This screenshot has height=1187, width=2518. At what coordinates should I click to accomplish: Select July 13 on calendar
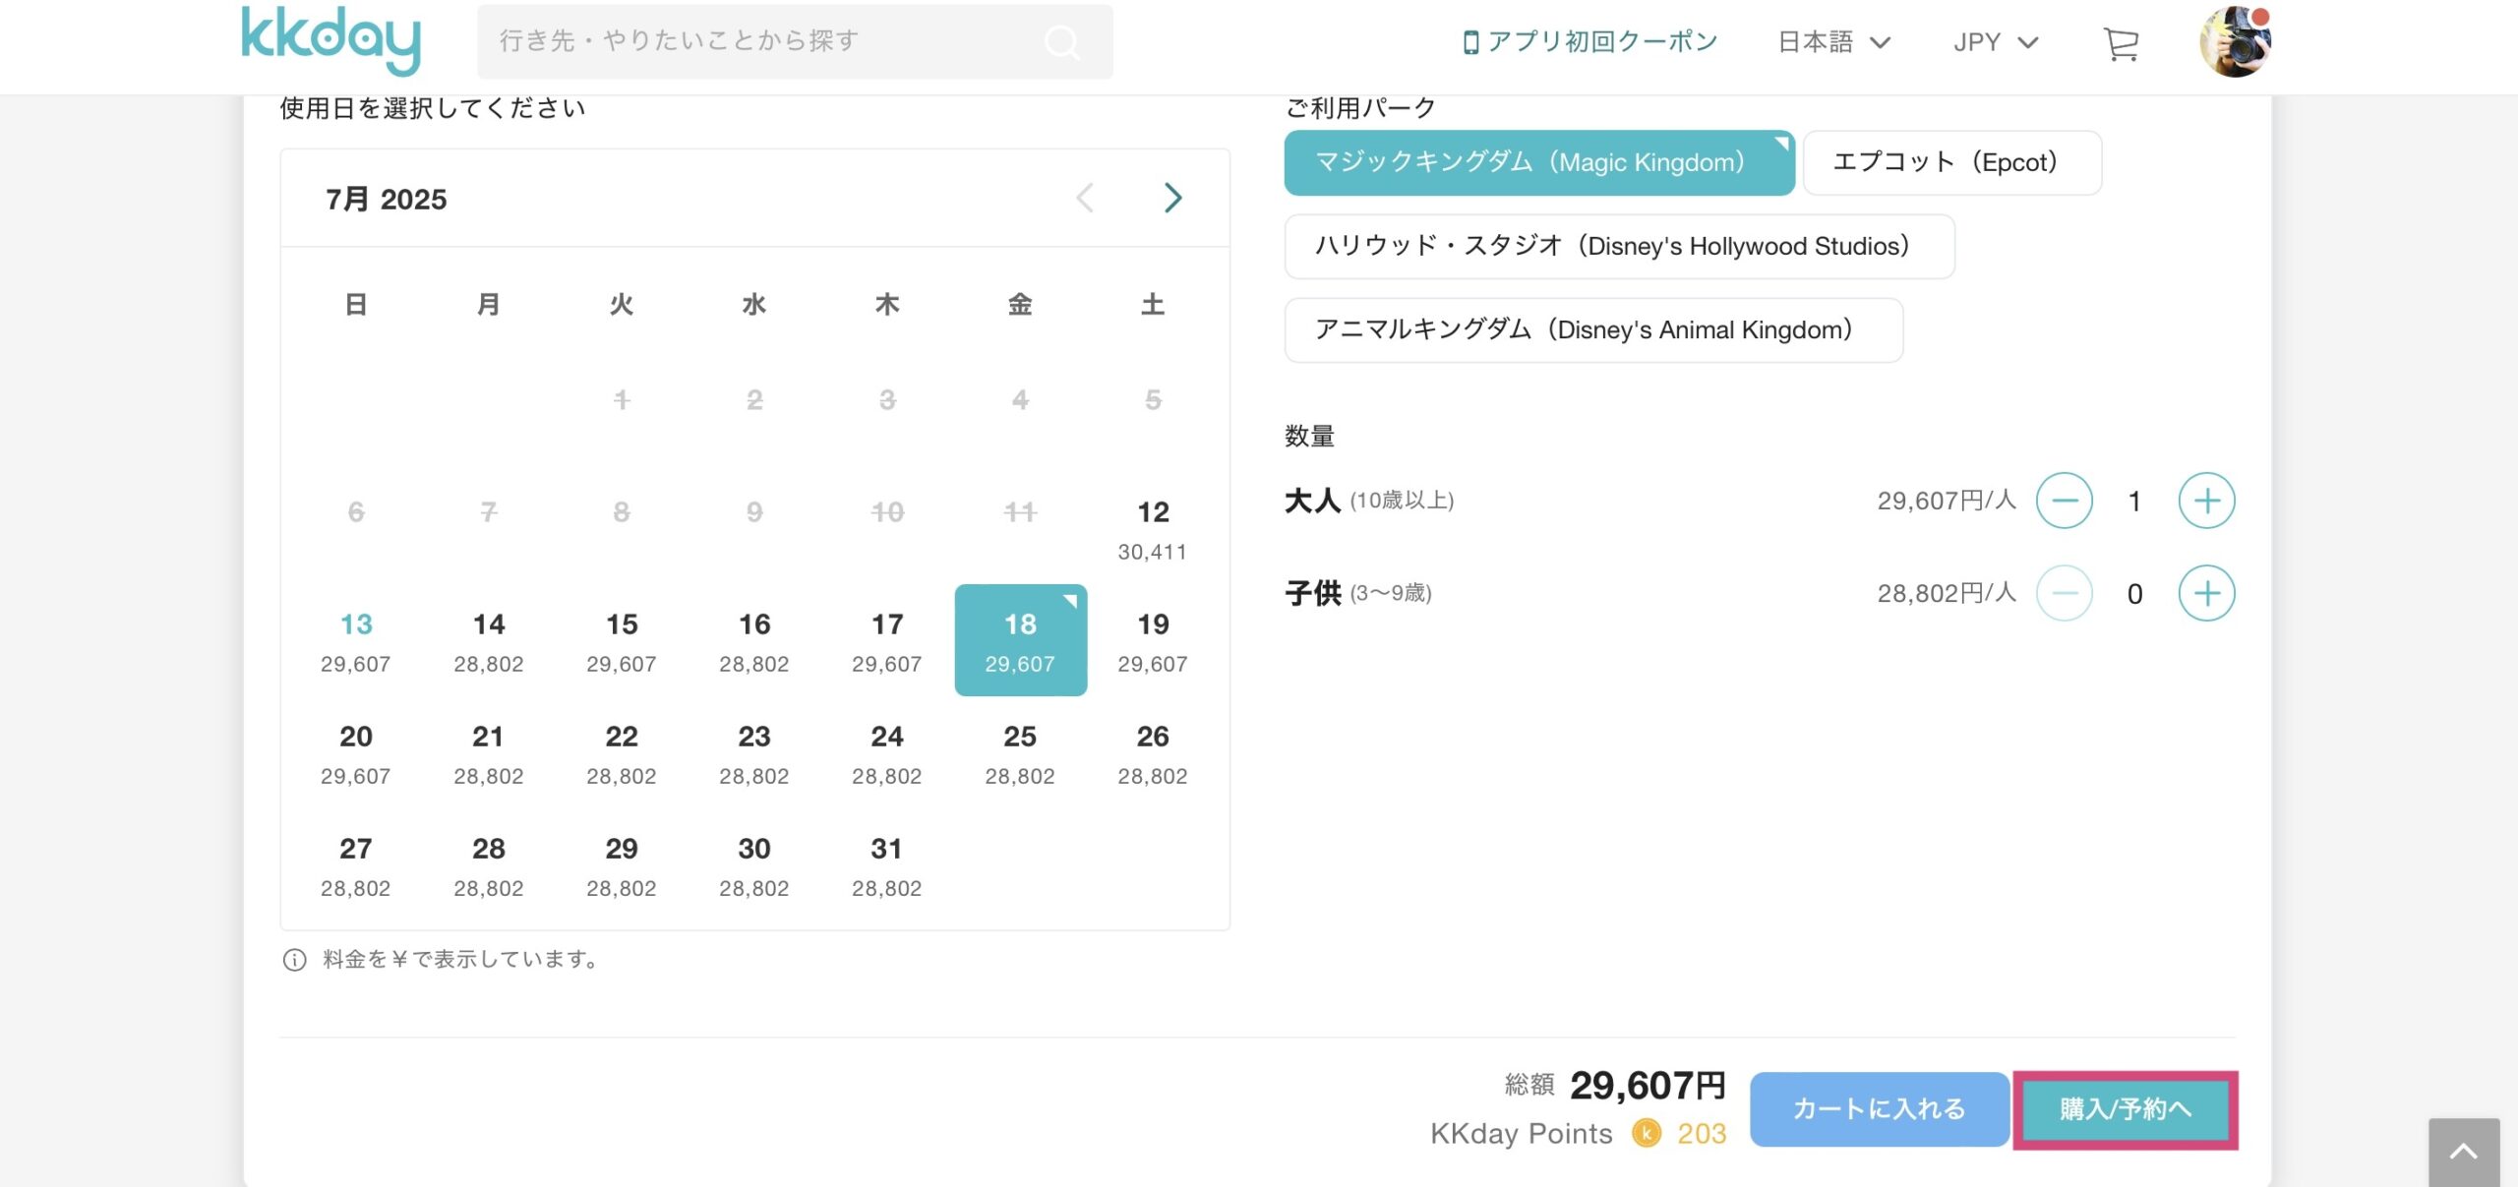(x=356, y=641)
